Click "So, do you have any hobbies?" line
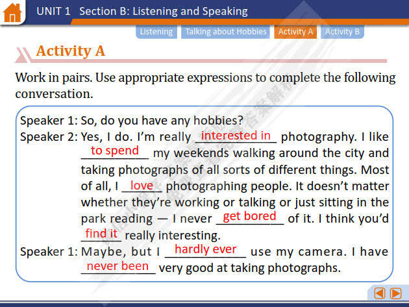409x307 pixels. click(x=162, y=120)
